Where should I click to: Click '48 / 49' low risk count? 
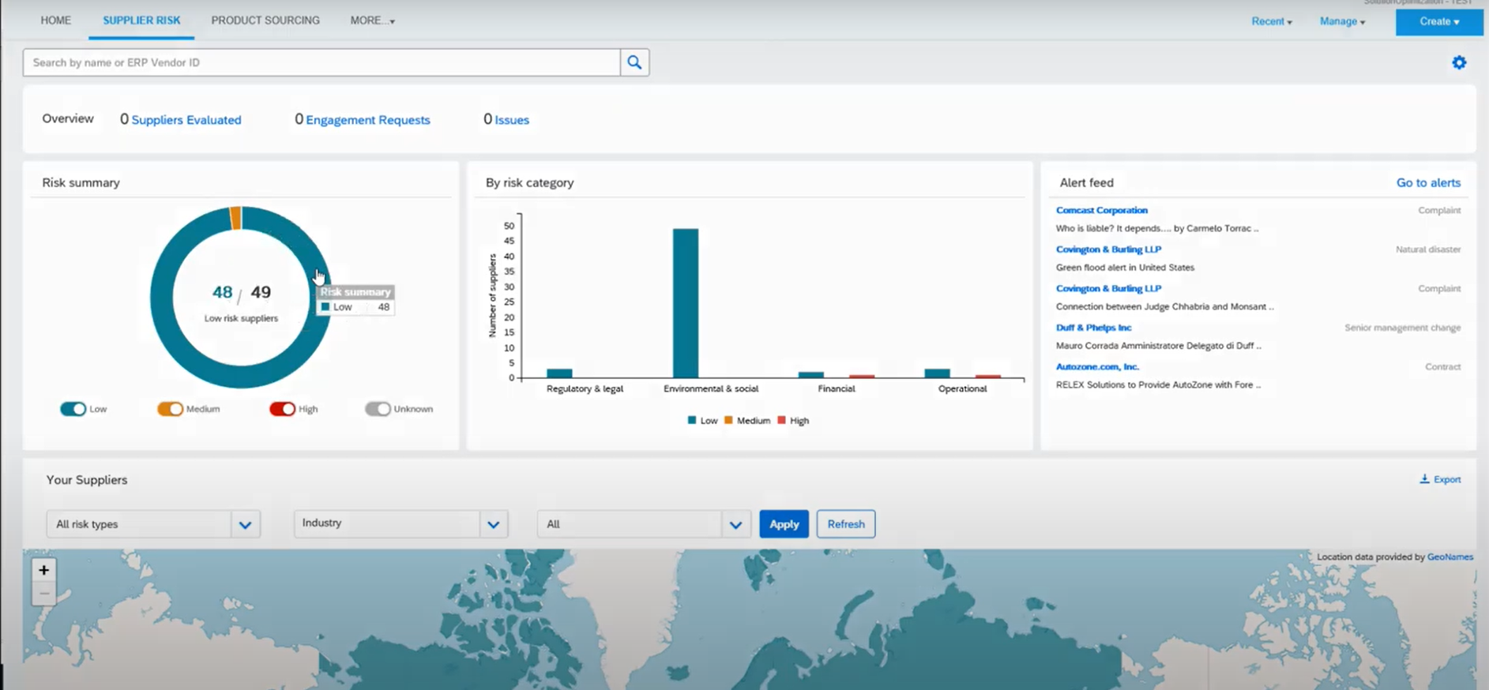[x=242, y=293]
